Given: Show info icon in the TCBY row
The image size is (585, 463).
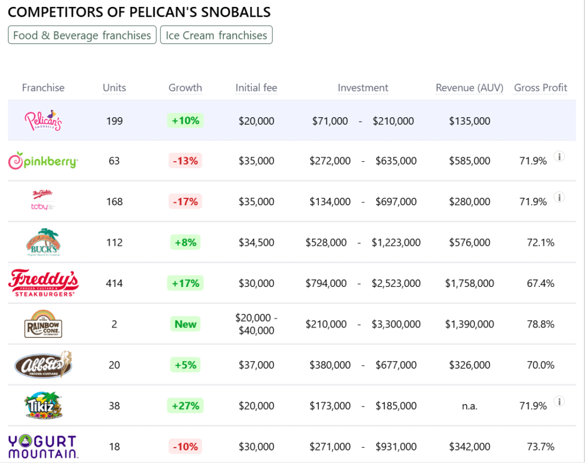Looking at the screenshot, I should [559, 197].
